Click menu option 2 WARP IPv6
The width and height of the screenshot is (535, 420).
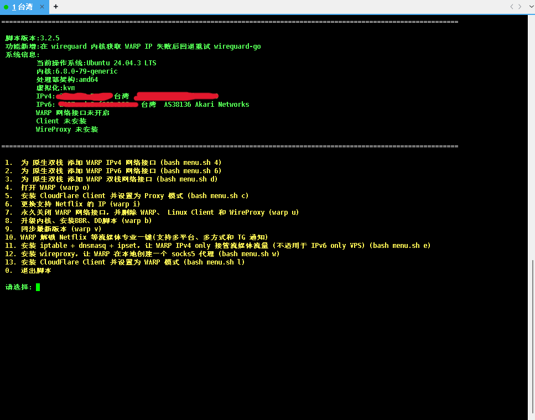pyautogui.click(x=113, y=170)
